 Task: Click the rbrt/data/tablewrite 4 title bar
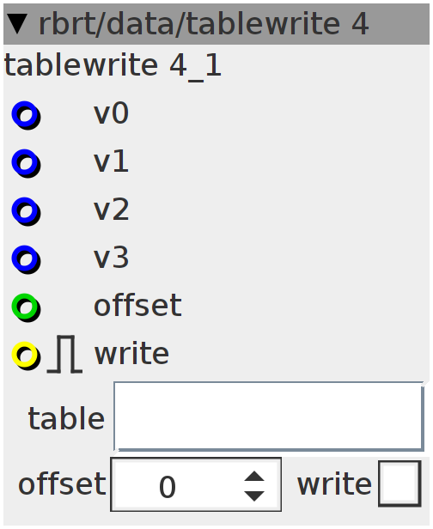point(216,24)
